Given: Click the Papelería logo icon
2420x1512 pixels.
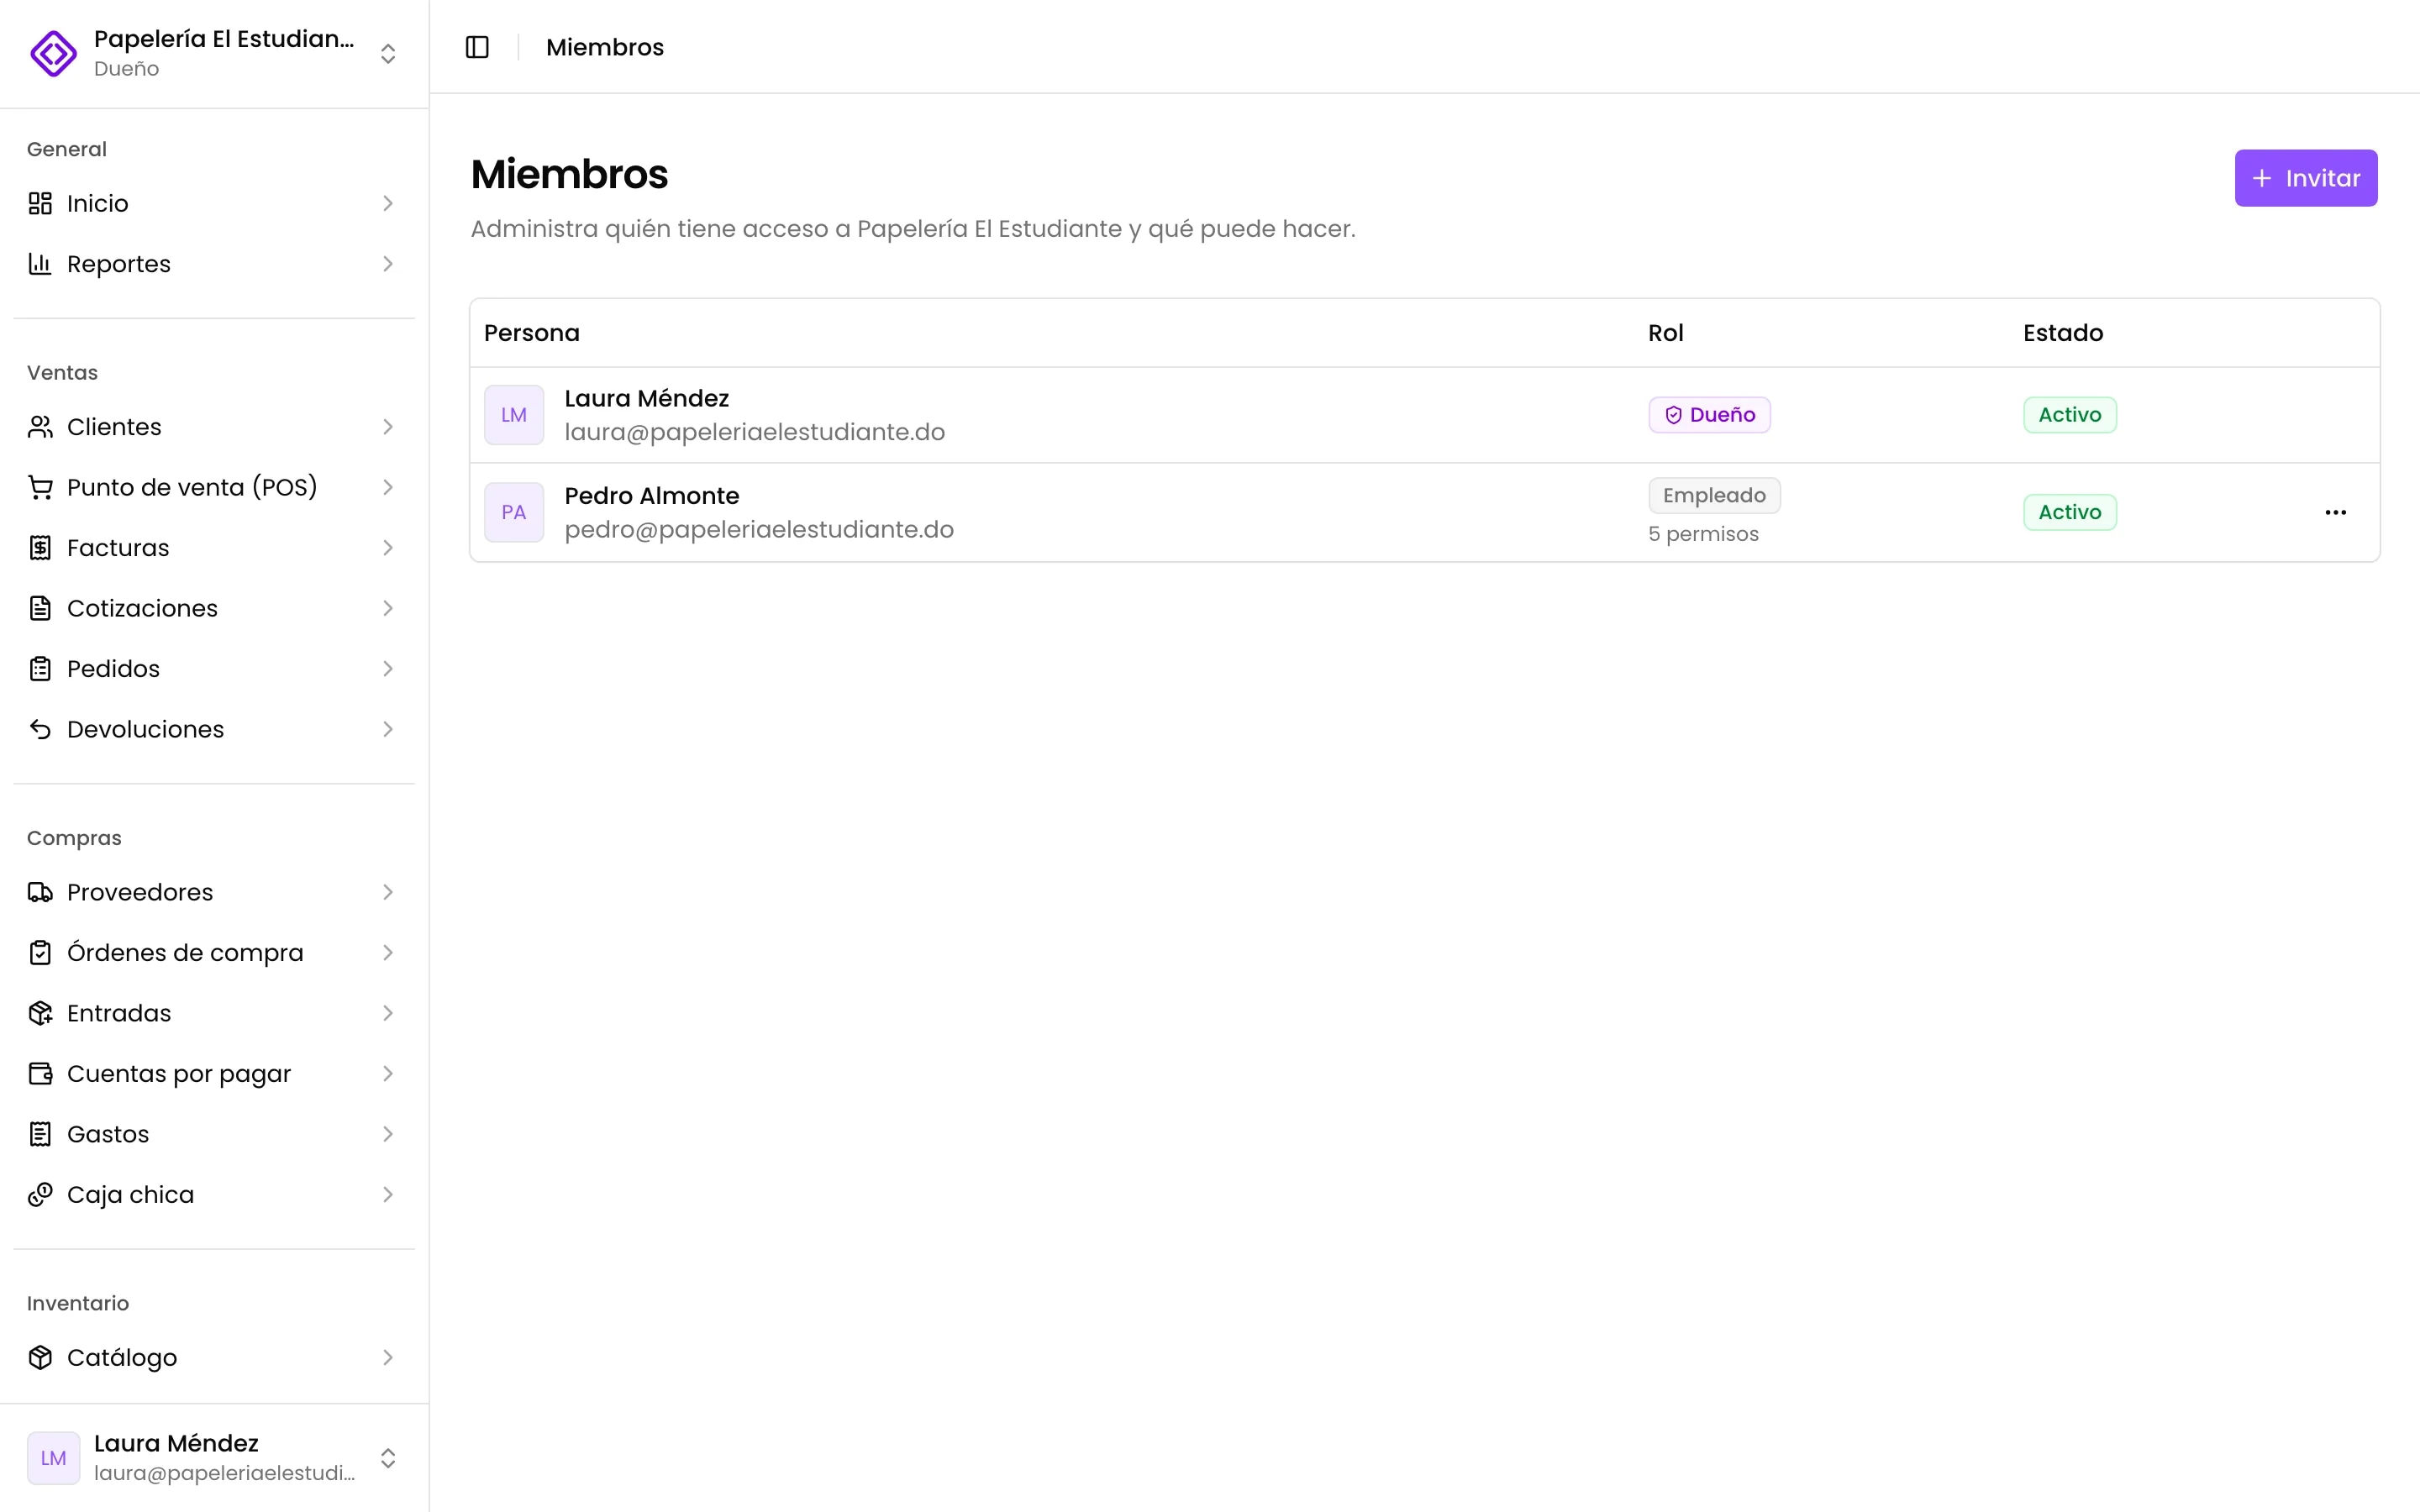Looking at the screenshot, I should coord(53,53).
